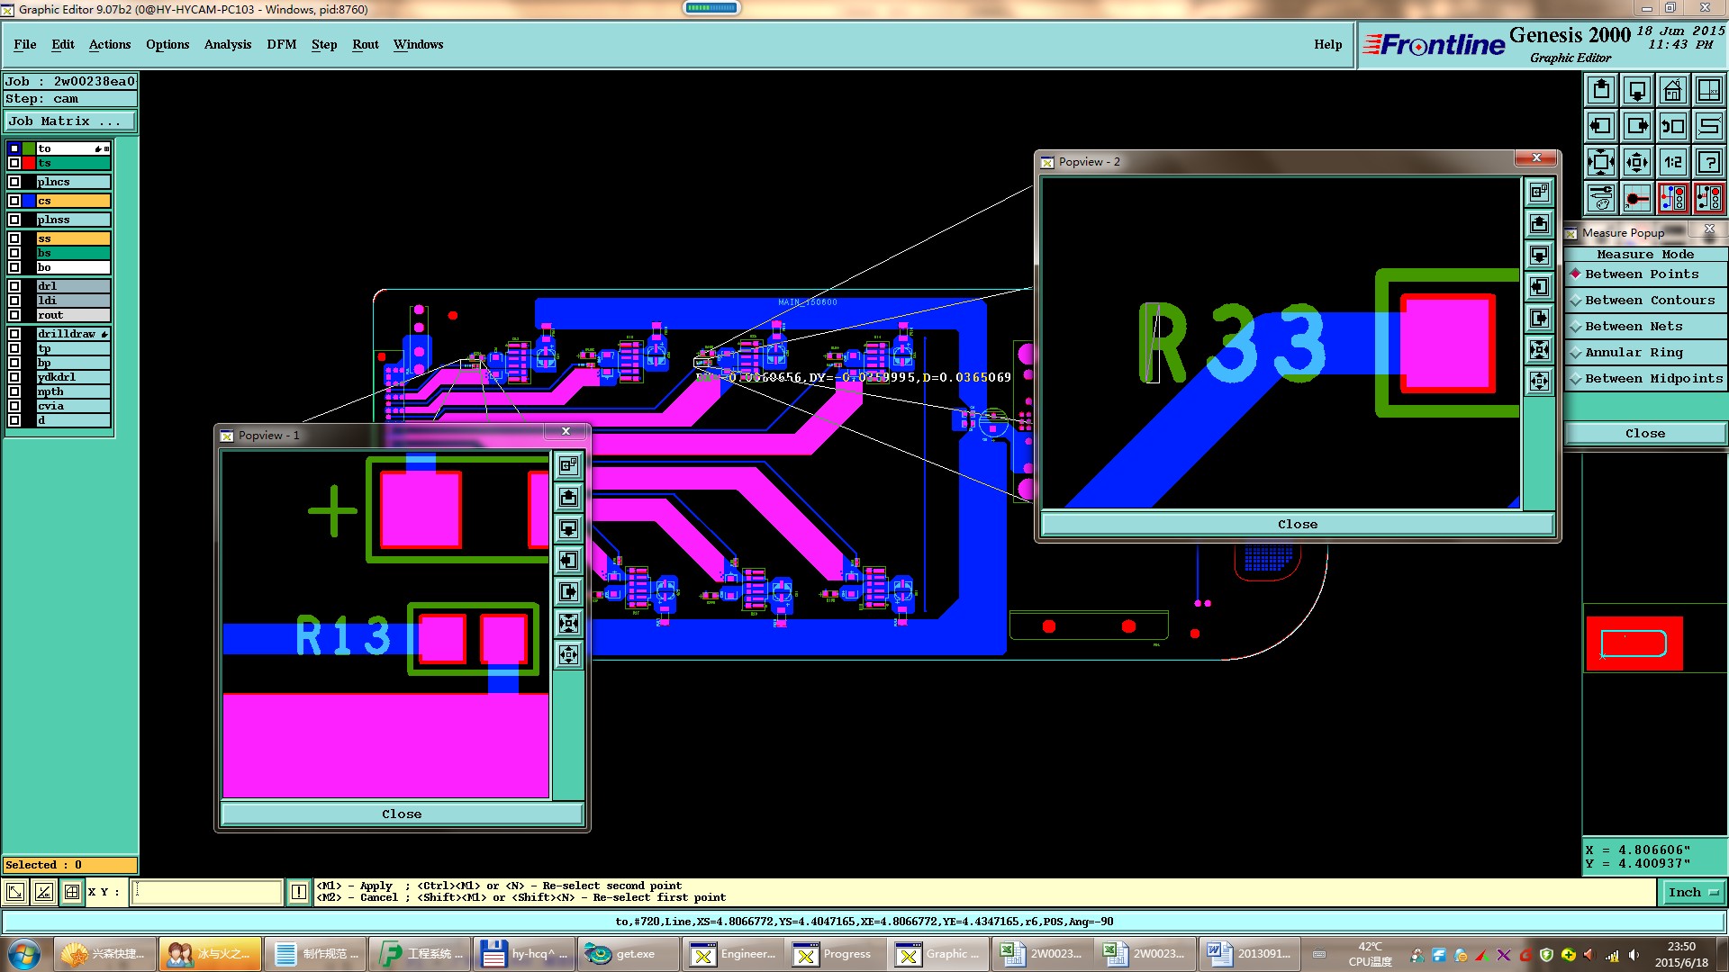Click the pan down icon in main toolbar
Screen dimensions: 1729x972
coord(1637,90)
